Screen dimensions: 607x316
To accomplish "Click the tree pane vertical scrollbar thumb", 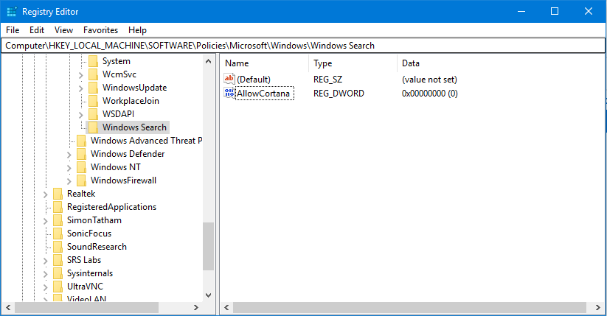I will click(208, 246).
